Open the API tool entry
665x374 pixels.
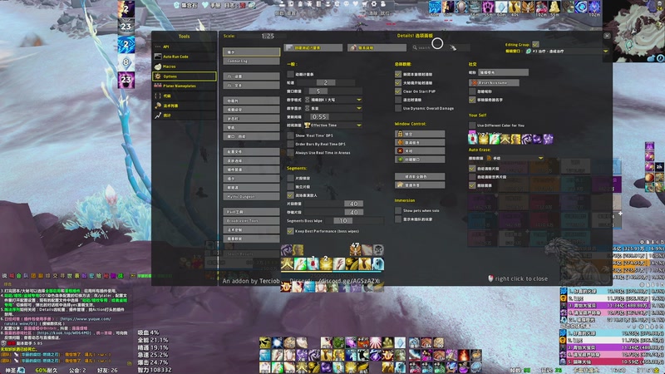184,47
